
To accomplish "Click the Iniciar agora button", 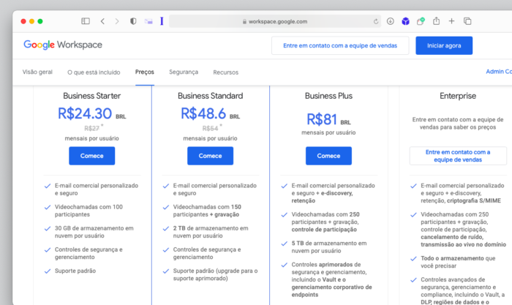I will click(x=444, y=45).
